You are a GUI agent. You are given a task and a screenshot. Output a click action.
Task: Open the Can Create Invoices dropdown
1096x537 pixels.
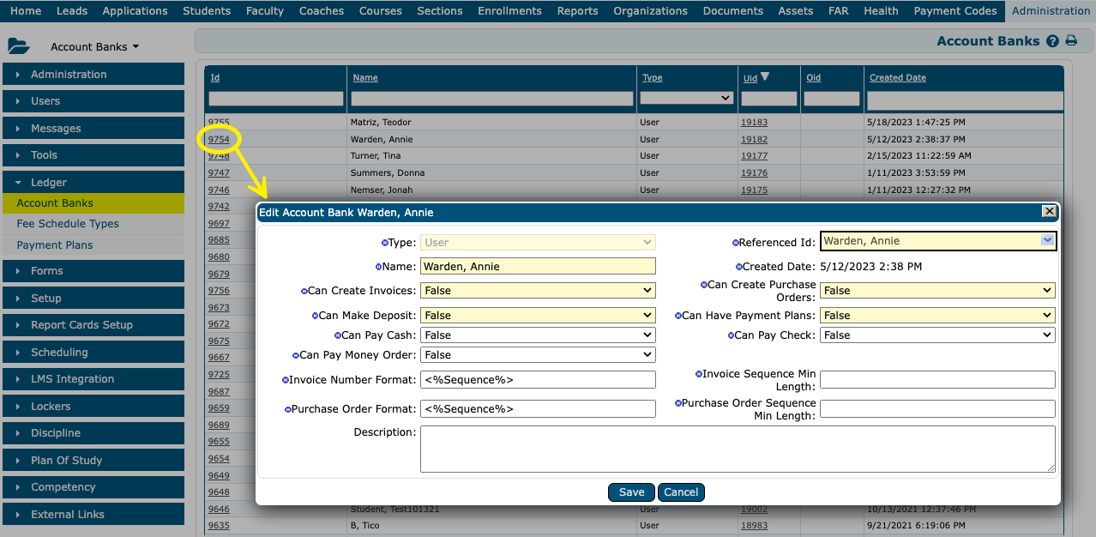(538, 291)
